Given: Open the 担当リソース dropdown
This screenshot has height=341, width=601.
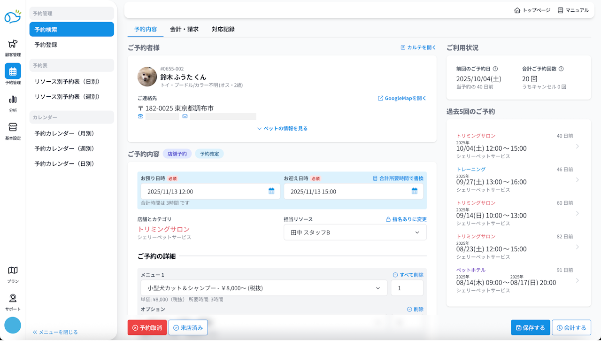Looking at the screenshot, I should coord(355,232).
